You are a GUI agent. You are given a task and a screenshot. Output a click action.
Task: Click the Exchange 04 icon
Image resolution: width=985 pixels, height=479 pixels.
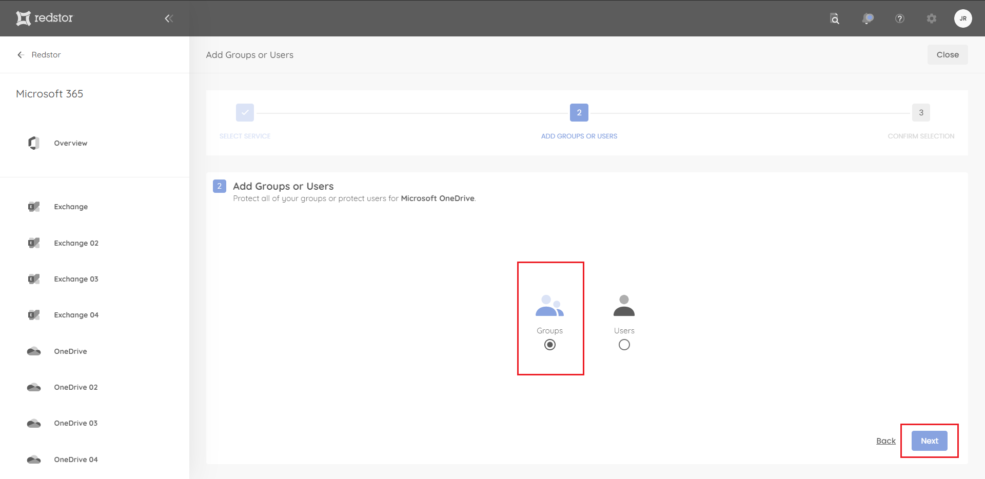point(34,315)
